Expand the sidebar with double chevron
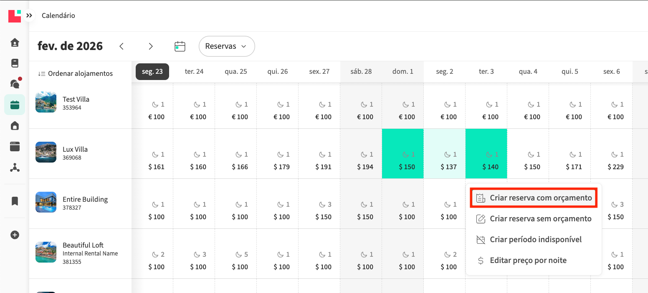This screenshot has height=293, width=648. [29, 16]
